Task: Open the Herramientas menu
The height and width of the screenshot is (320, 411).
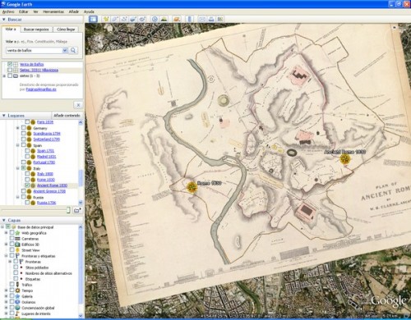Action: [x=53, y=11]
